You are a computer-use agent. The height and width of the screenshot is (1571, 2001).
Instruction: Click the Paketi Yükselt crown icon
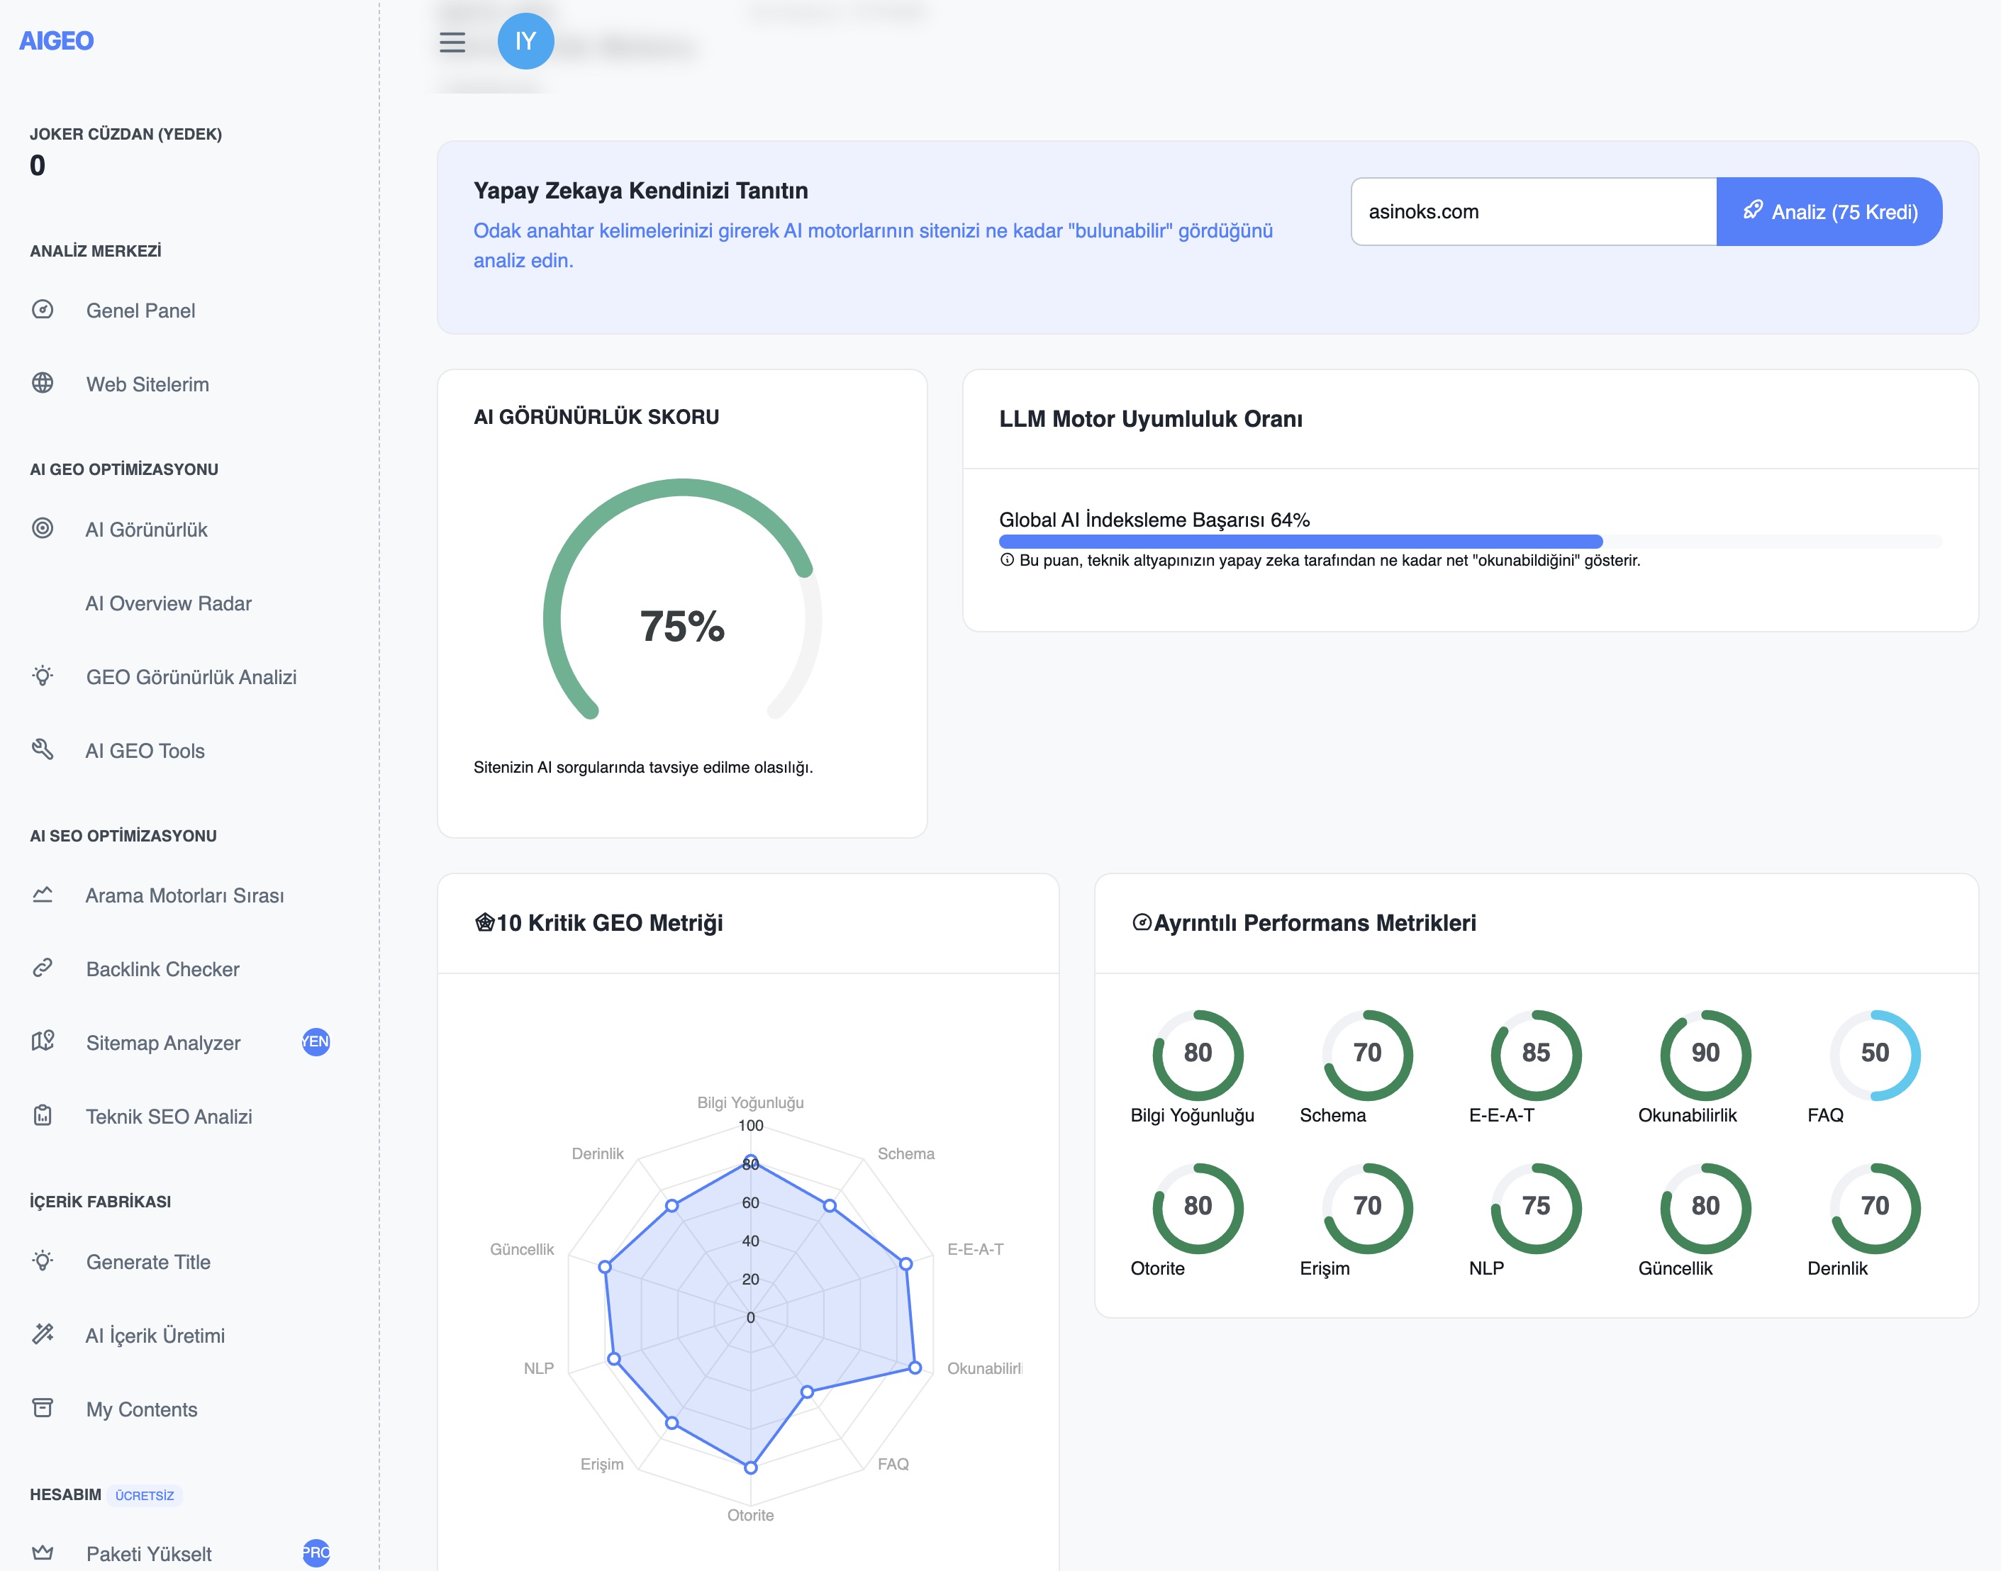pos(43,1553)
